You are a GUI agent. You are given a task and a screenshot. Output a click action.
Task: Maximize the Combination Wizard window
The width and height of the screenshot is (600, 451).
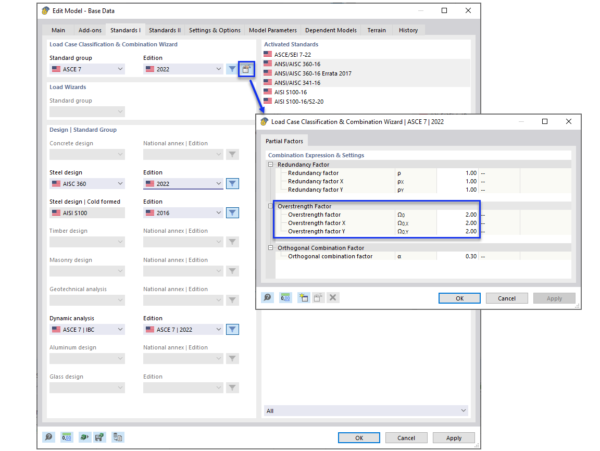545,122
